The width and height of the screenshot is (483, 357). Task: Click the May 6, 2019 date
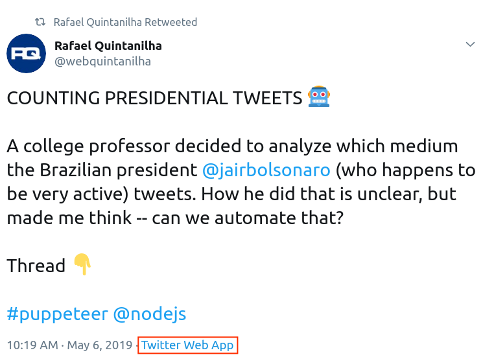tap(100, 345)
